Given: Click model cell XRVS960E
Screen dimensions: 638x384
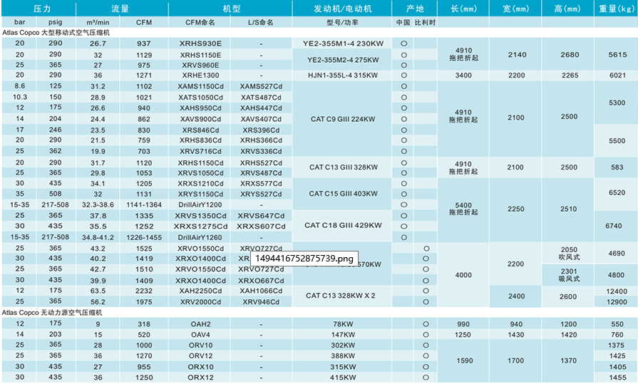Looking at the screenshot, I should (x=200, y=65).
